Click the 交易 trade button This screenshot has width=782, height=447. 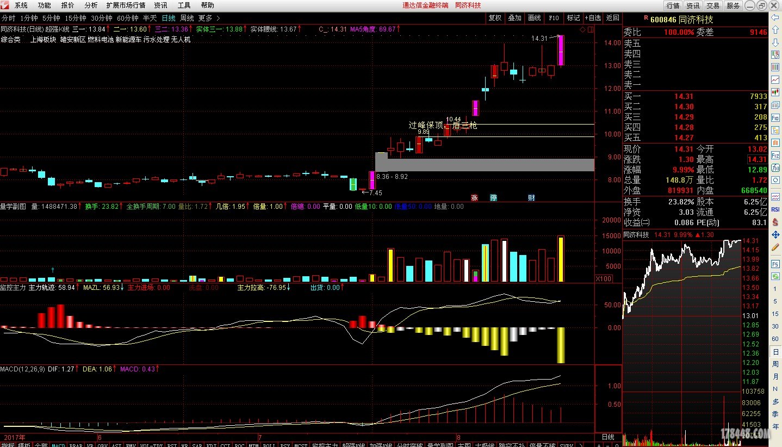[713, 5]
